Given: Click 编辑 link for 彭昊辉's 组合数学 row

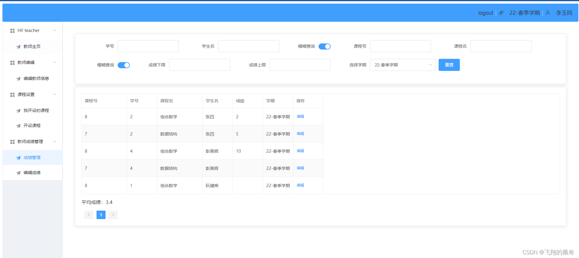Looking at the screenshot, I should pyautogui.click(x=300, y=151).
